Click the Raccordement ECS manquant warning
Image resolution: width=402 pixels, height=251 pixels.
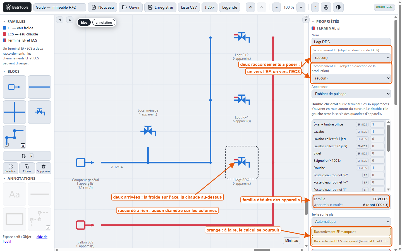351,241
